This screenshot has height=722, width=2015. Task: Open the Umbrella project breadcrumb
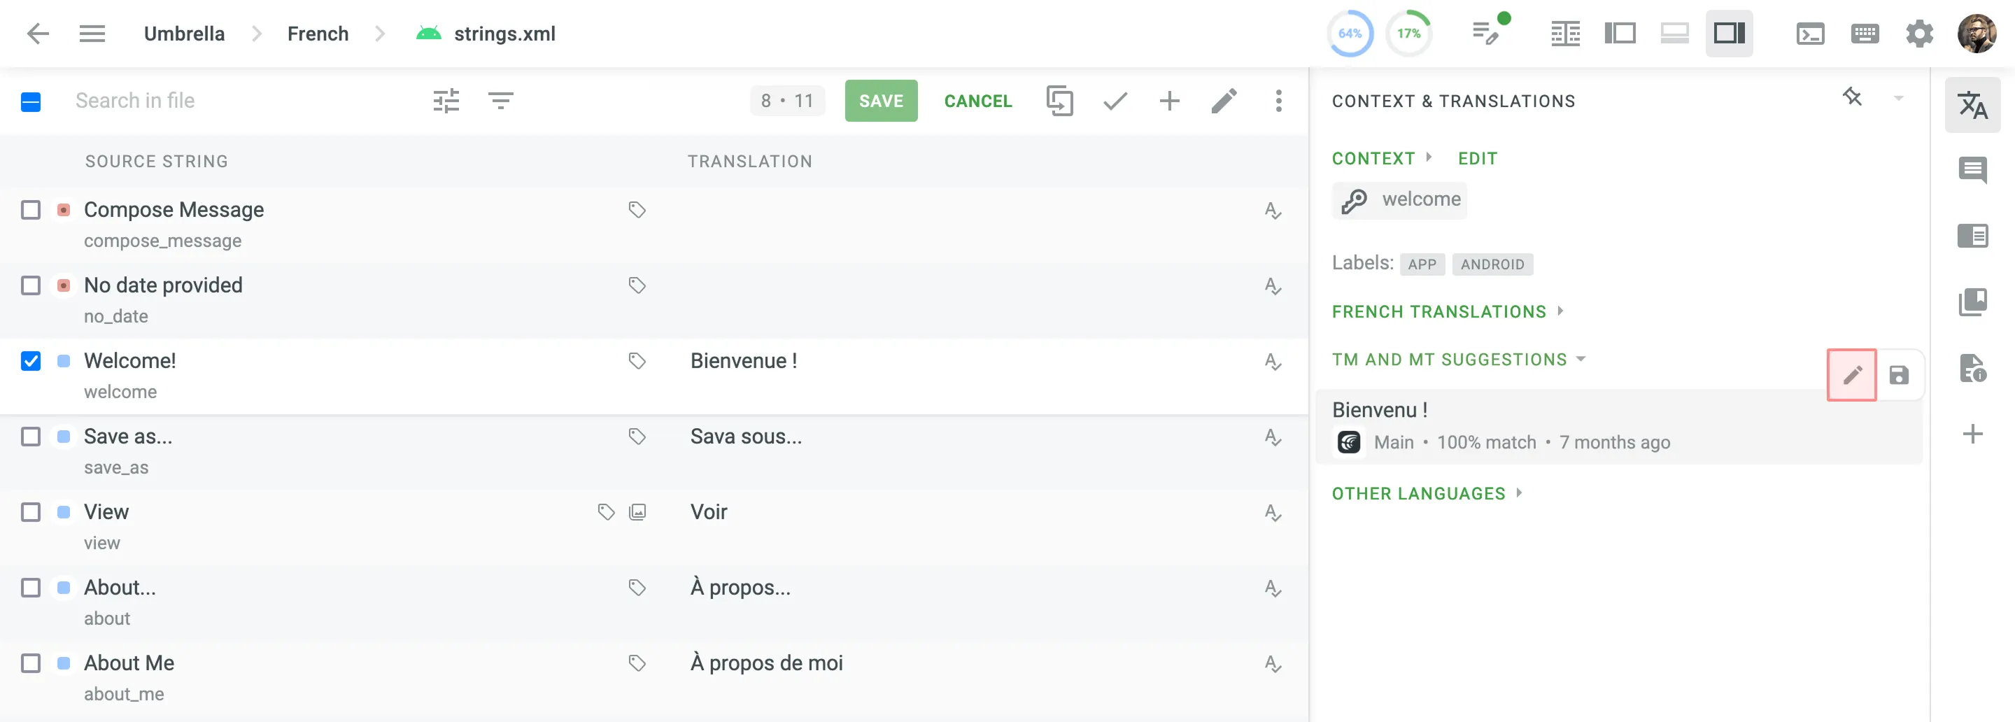(x=184, y=34)
